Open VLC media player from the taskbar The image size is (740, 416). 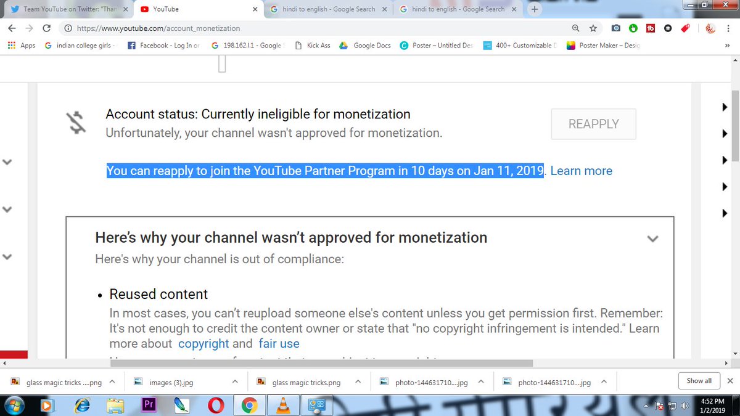(x=283, y=405)
